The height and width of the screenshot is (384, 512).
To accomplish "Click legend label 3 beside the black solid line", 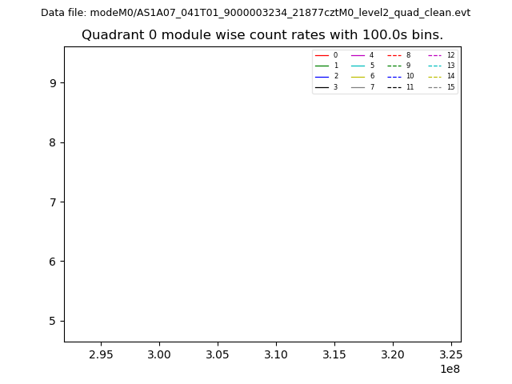I will [x=335, y=87].
